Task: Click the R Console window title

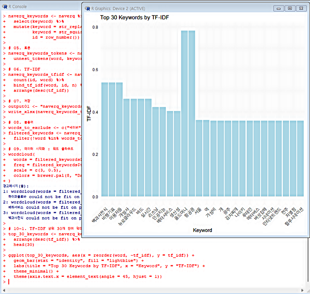Action: [18, 7]
